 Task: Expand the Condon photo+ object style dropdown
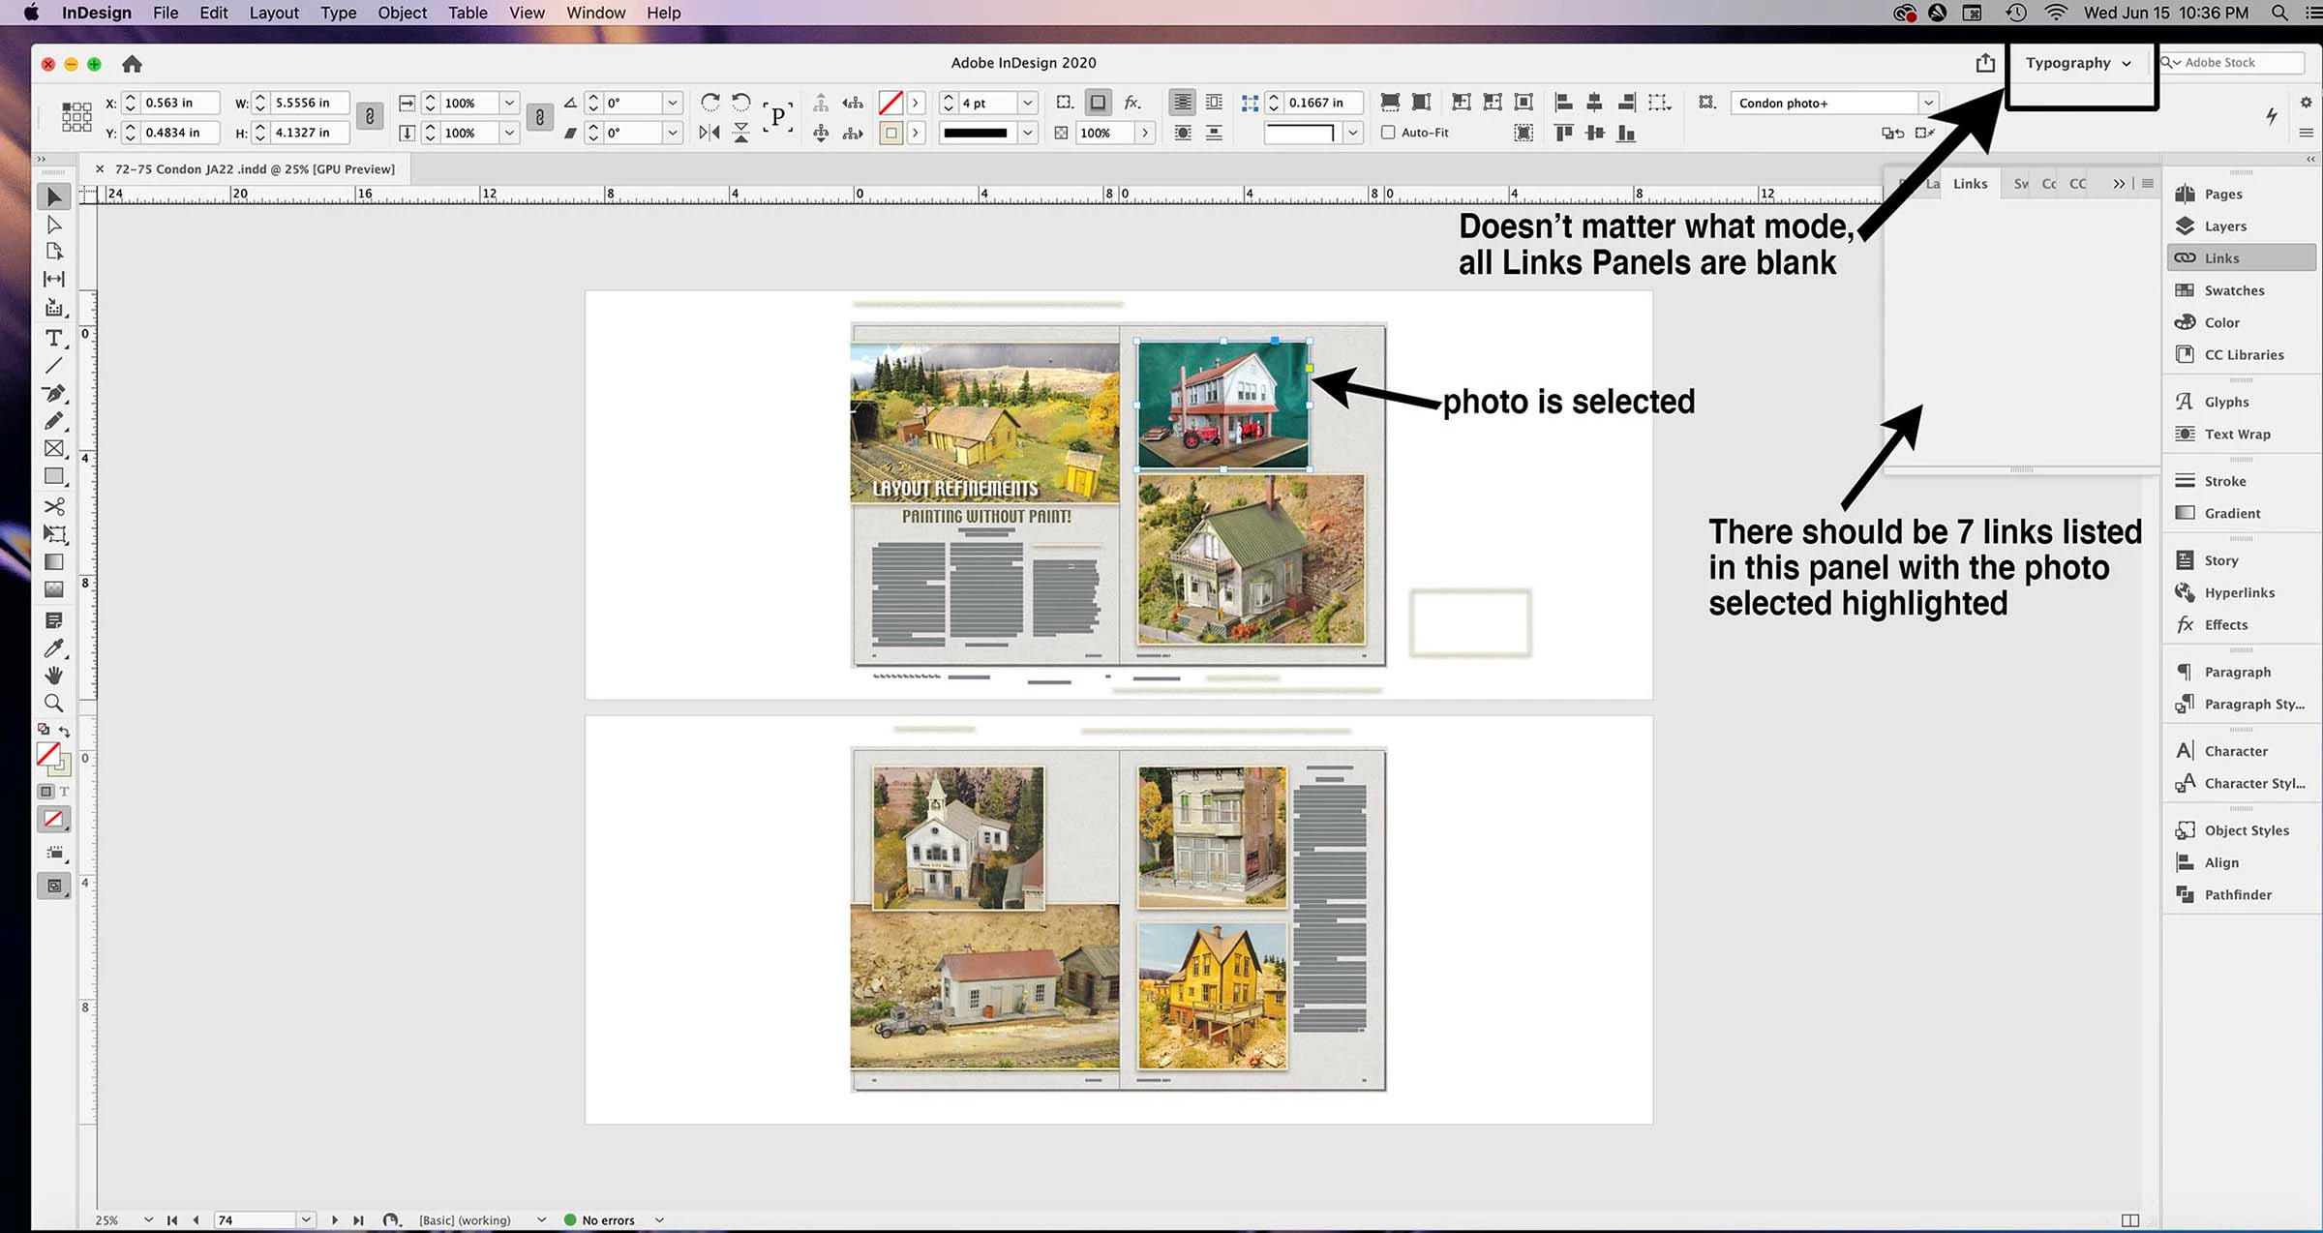tap(1928, 103)
